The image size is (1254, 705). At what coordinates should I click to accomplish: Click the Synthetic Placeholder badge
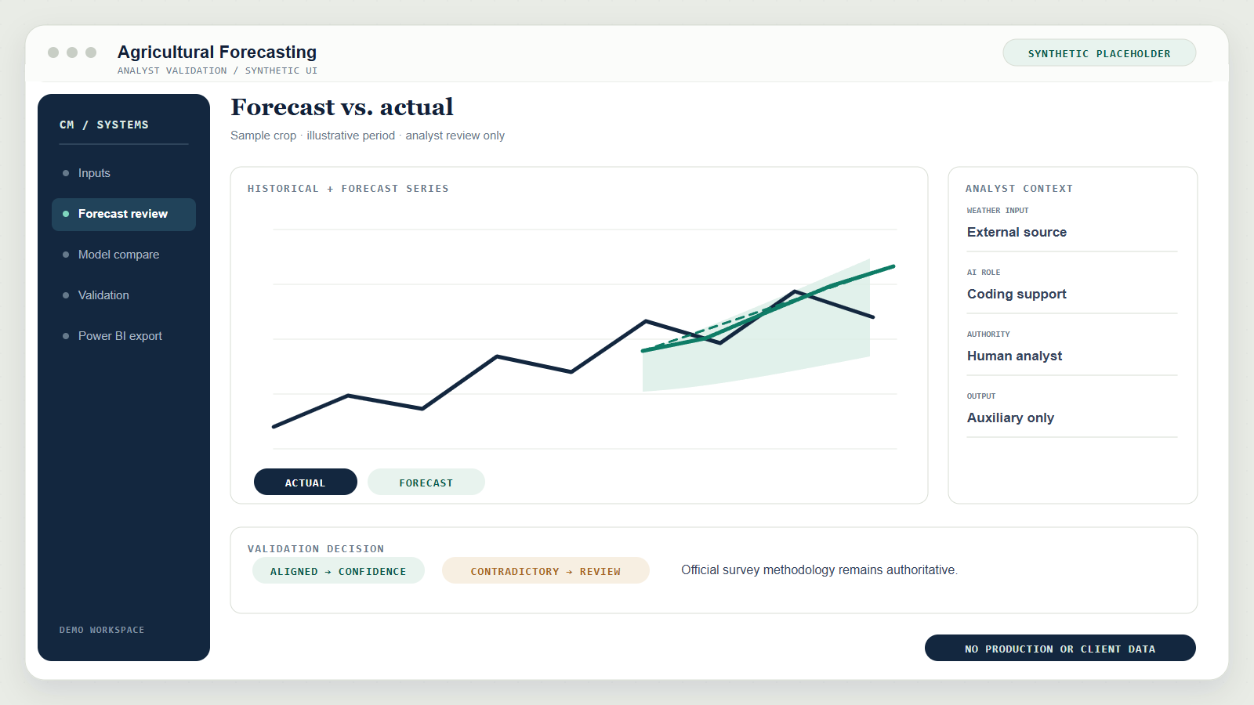[x=1100, y=52]
